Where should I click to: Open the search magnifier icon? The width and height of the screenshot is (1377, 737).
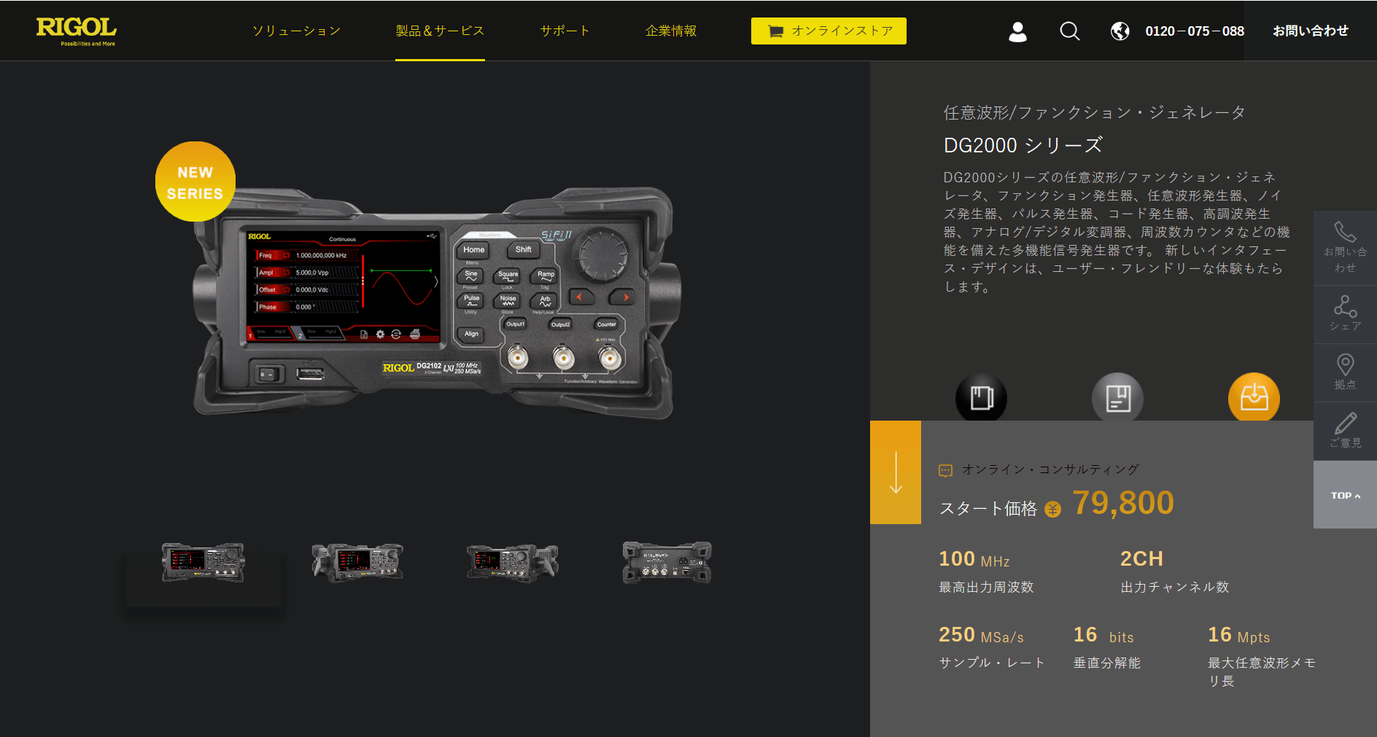click(x=1069, y=31)
